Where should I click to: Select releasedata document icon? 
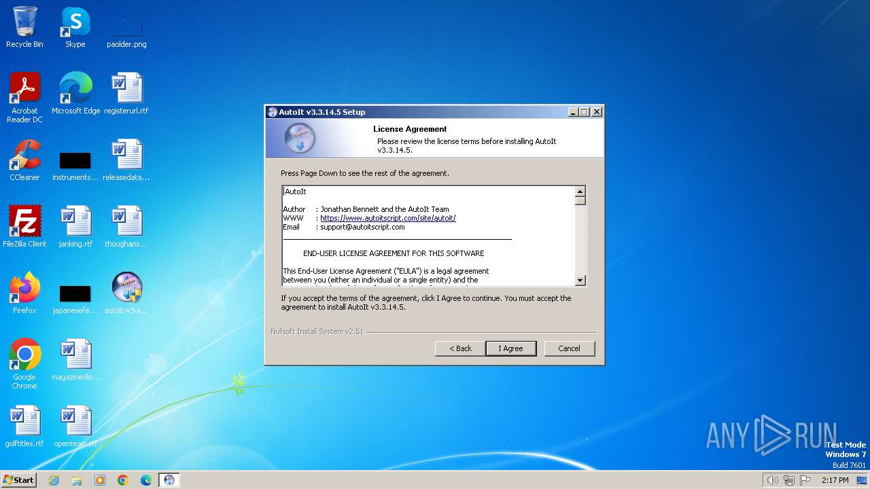(x=126, y=160)
